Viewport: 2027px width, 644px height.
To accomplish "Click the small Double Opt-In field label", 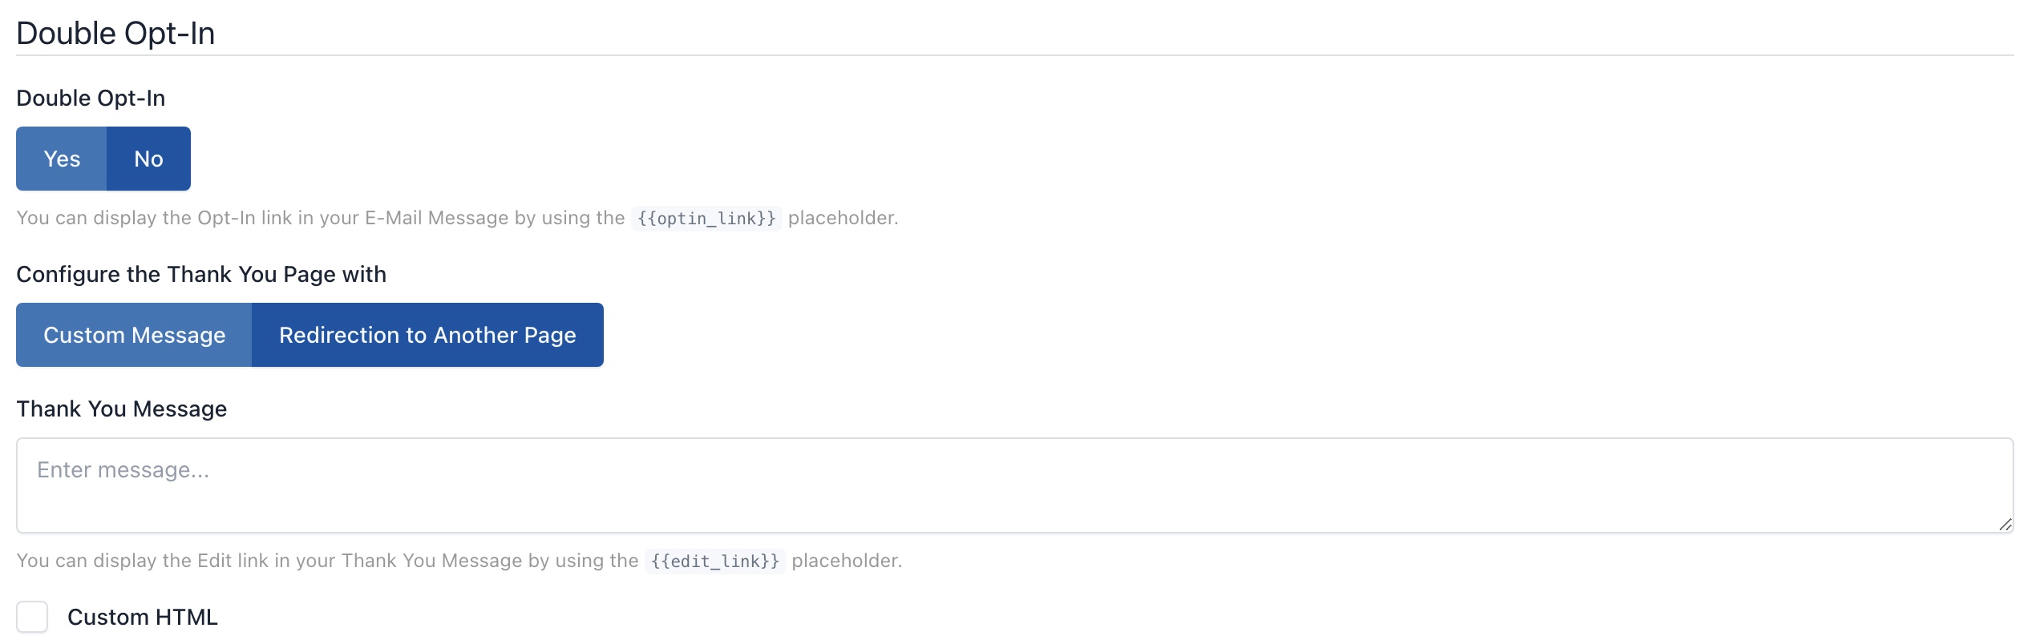I will point(91,98).
